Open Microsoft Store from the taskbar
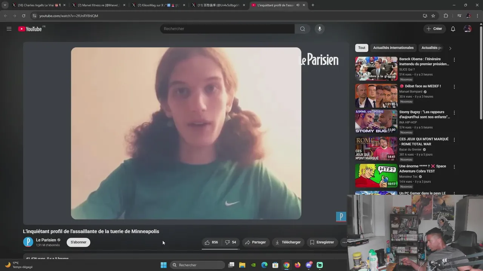The width and height of the screenshot is (483, 271). (x=275, y=265)
